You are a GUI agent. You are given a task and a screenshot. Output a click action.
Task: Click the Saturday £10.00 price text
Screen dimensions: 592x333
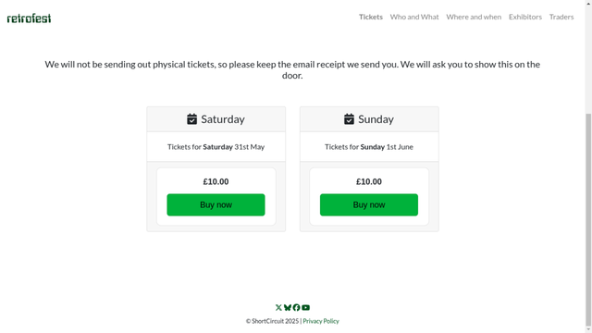point(216,181)
